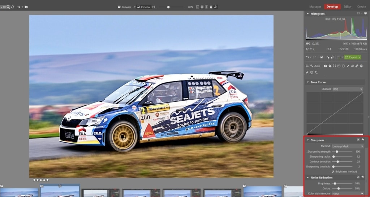370x197 pixels.
Task: Click the refresh/sync icon in top toolbar
Action: [13, 7]
